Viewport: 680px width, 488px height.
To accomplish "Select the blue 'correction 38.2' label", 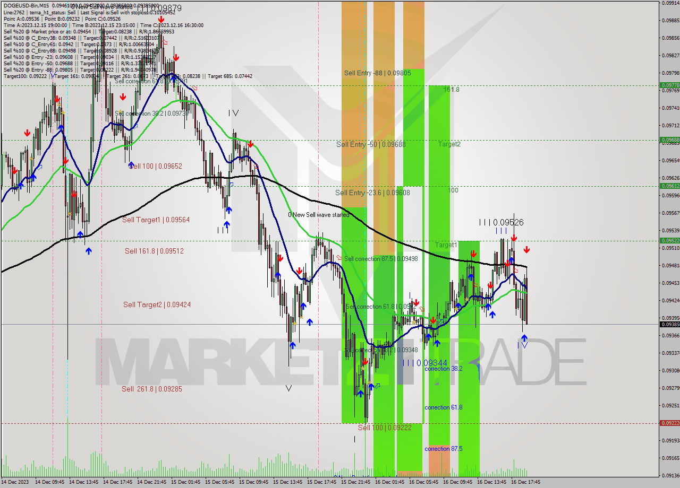I will coord(444,369).
